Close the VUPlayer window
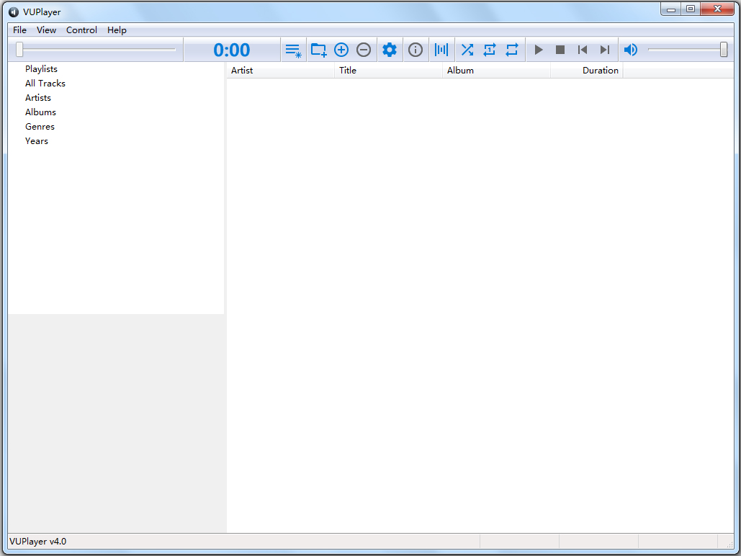The image size is (741, 556). [717, 9]
